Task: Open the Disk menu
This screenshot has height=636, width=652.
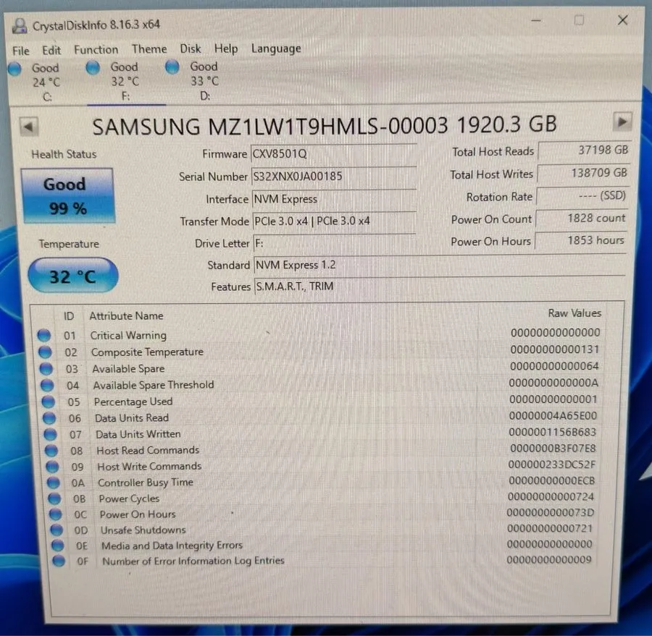Action: [191, 48]
